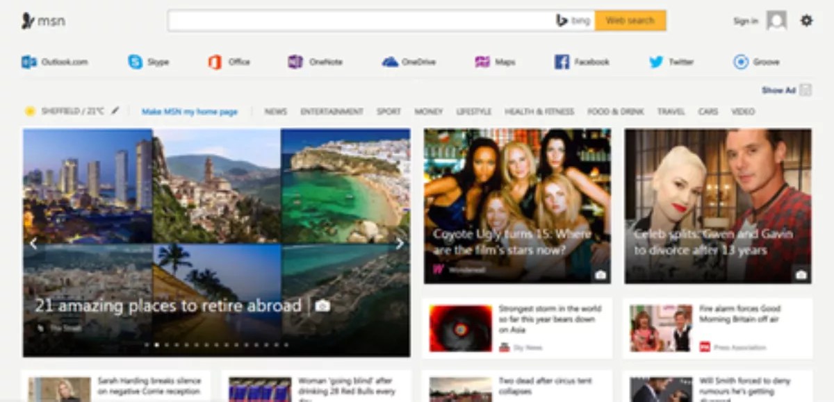Edit location with the pencil icon
Image resolution: width=834 pixels, height=402 pixels.
tap(115, 110)
